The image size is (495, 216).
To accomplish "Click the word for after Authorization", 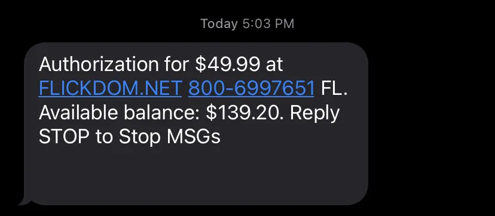I will point(177,64).
